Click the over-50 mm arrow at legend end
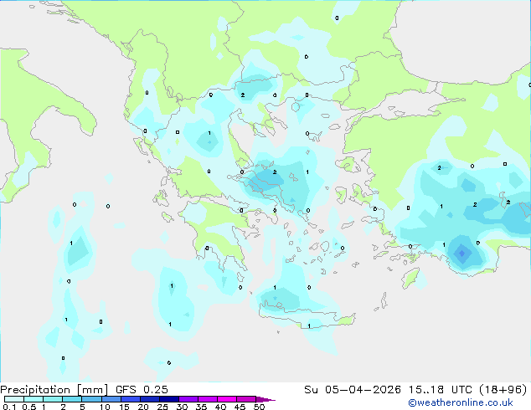This screenshot has height=410, width=531. pos(265,399)
